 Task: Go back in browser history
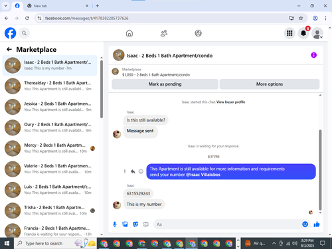[x=7, y=18]
